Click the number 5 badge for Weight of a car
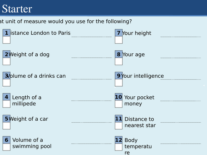 coord(7,119)
